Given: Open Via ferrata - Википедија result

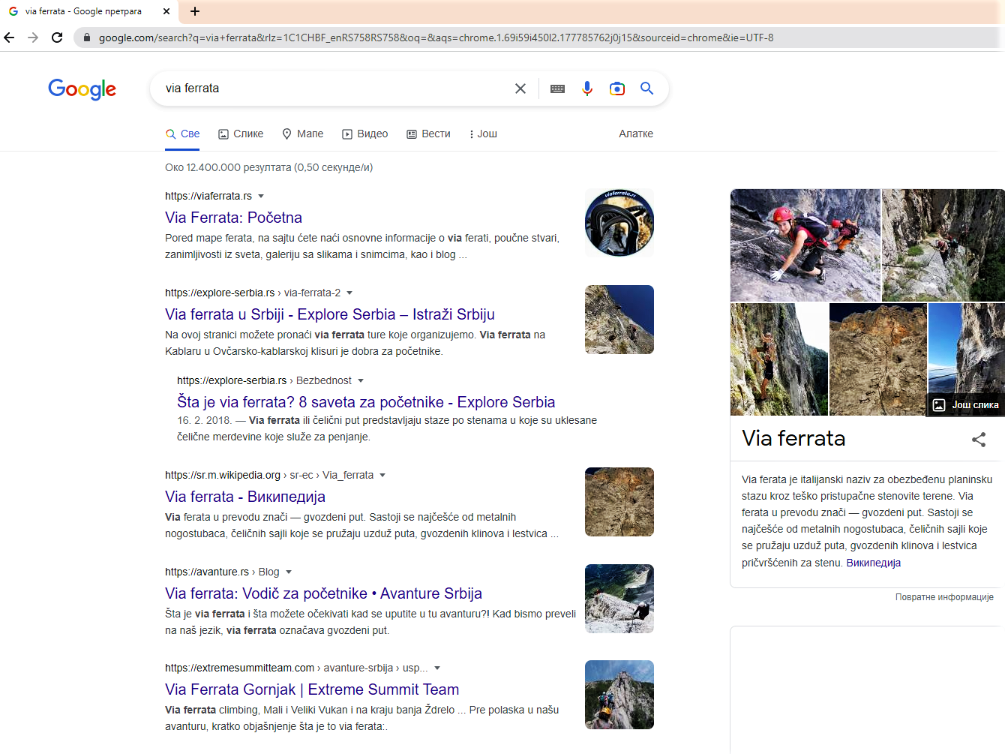Looking at the screenshot, I should click(x=245, y=497).
